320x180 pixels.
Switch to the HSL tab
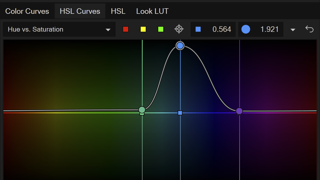118,11
